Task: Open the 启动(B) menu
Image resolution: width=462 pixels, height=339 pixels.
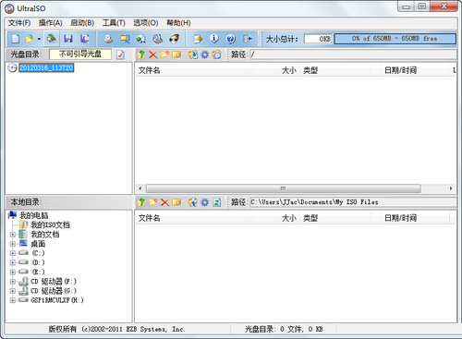Action: click(82, 23)
